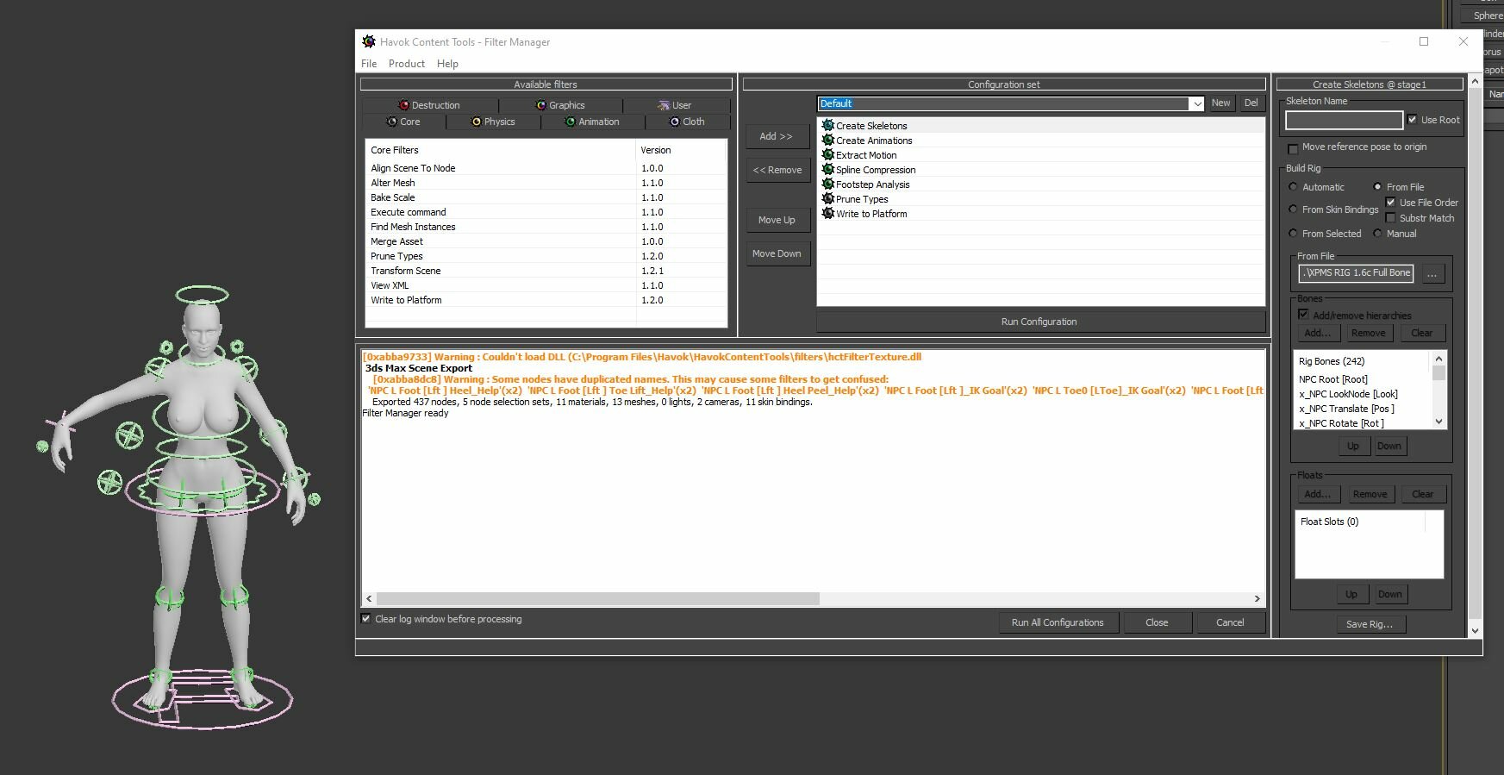This screenshot has width=1504, height=775.
Task: Enable Move reference pose to origin
Action: 1293,148
